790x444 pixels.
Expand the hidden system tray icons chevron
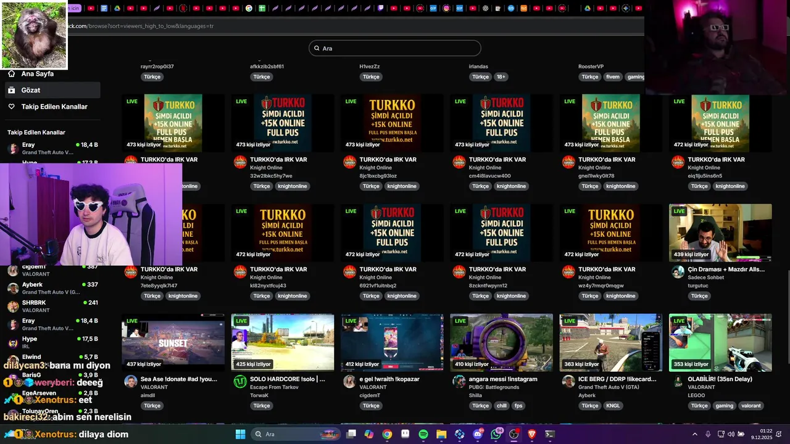[695, 434]
